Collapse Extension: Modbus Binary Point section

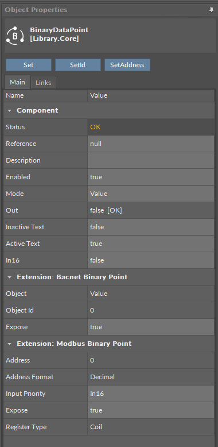(x=10, y=344)
